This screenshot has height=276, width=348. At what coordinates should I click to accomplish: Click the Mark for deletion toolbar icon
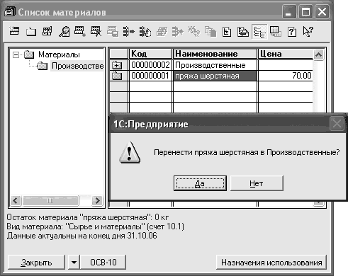pos(96,31)
